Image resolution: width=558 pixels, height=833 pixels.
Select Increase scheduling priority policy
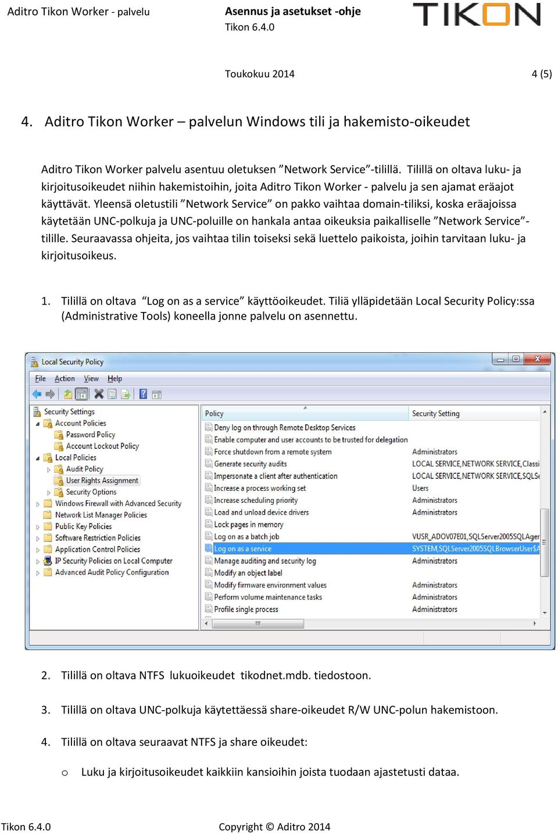(256, 501)
